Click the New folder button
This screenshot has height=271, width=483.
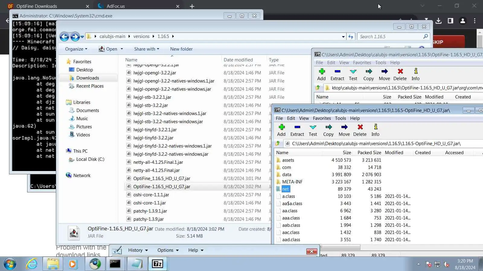point(181,49)
